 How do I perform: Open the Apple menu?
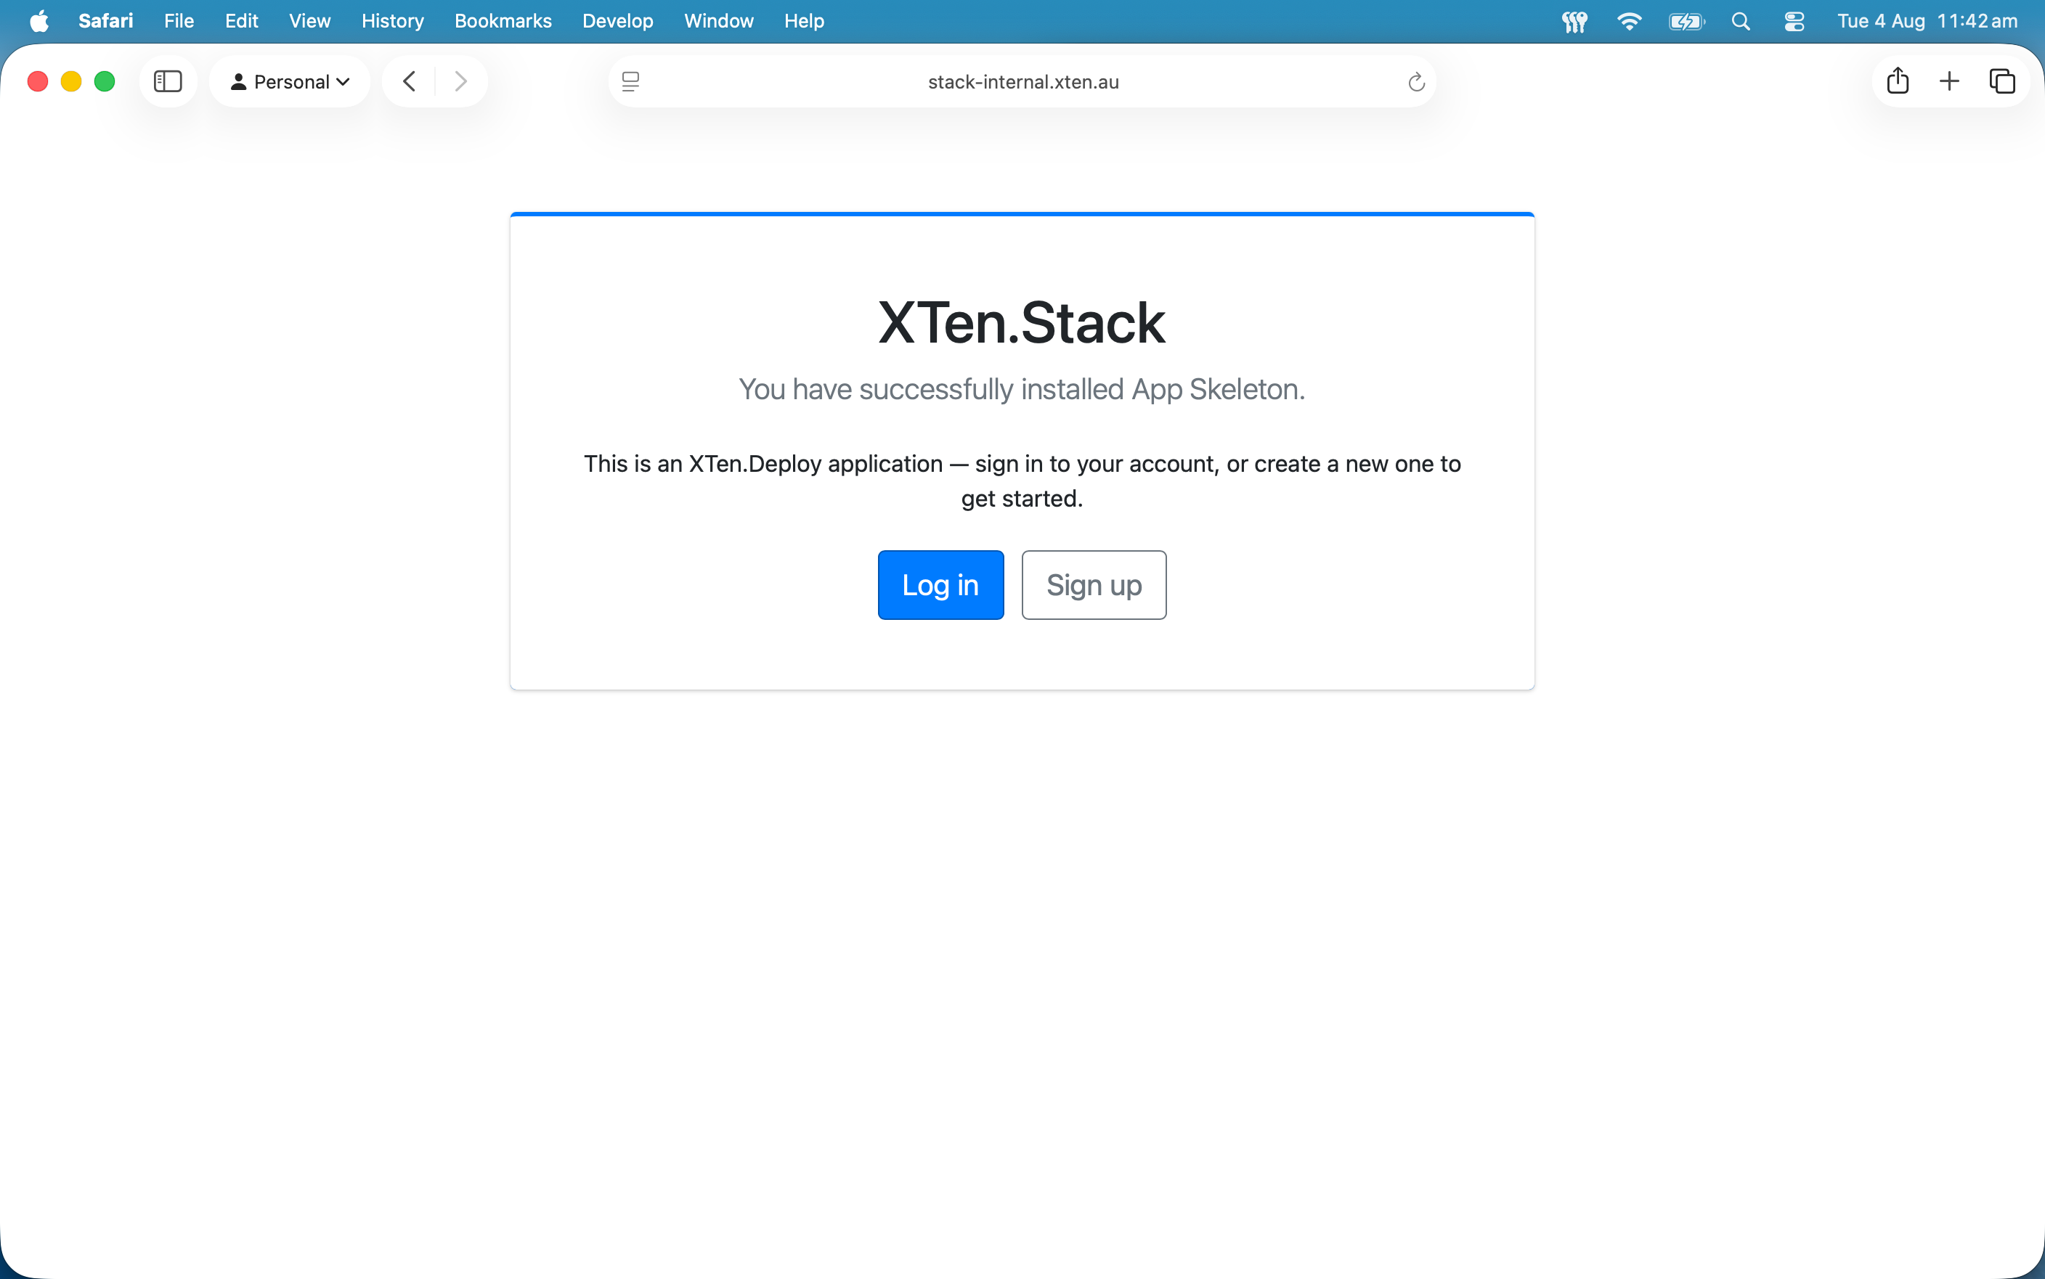tap(39, 21)
